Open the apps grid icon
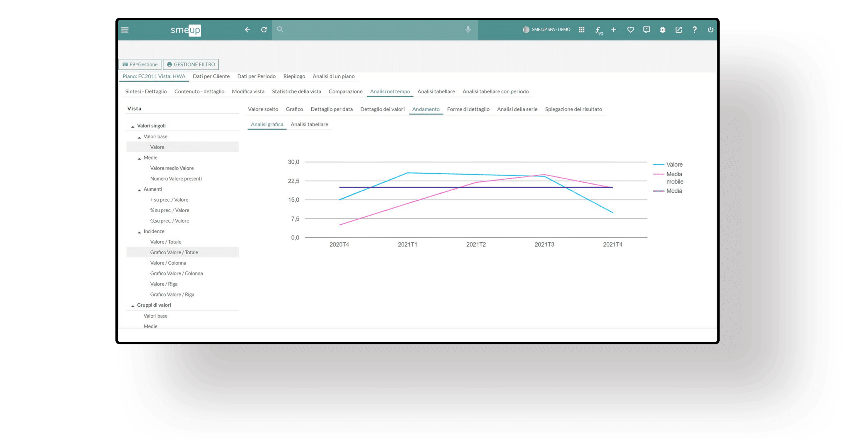Screen dimensions: 844x447 pos(582,30)
